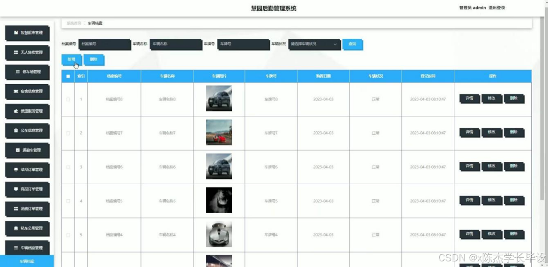Click 详情 for 档案编号4 row
This screenshot has height=267, width=548.
[x=470, y=234]
